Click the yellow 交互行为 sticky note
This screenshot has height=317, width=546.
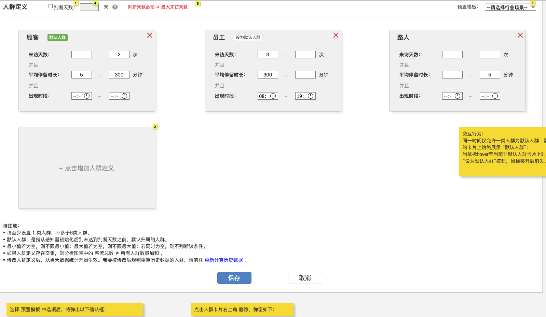click(x=503, y=152)
